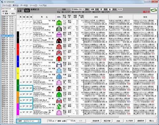Click the silks icon for レッドソロモン
The image size is (159, 125).
pyautogui.click(x=59, y=46)
